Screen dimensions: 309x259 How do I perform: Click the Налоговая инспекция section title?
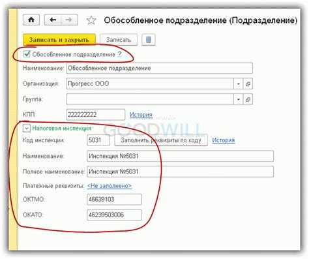point(62,129)
